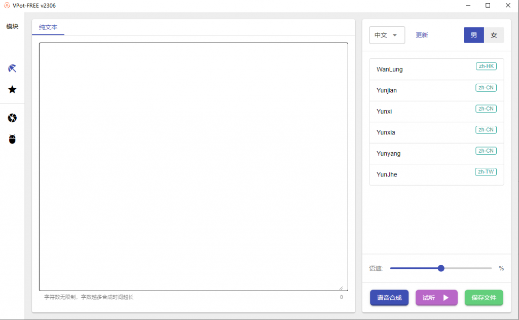The height and width of the screenshot is (320, 519).
Task: Select the Yunxi voice from the list
Action: (x=436, y=111)
